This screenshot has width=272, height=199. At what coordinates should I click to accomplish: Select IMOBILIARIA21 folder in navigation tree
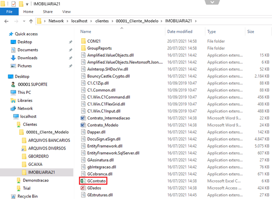(x=41, y=172)
